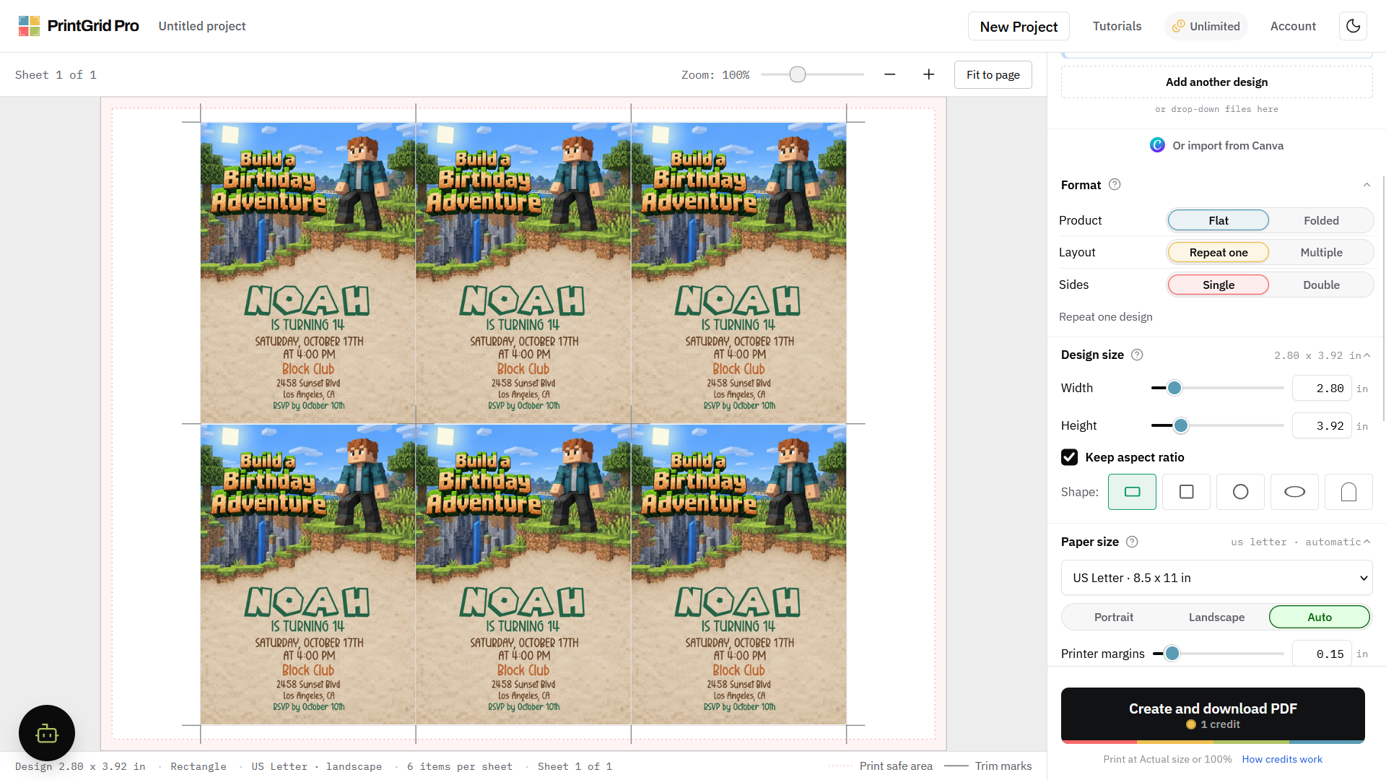Collapse the Paper size section
This screenshot has height=780, width=1386.
[x=1367, y=542]
